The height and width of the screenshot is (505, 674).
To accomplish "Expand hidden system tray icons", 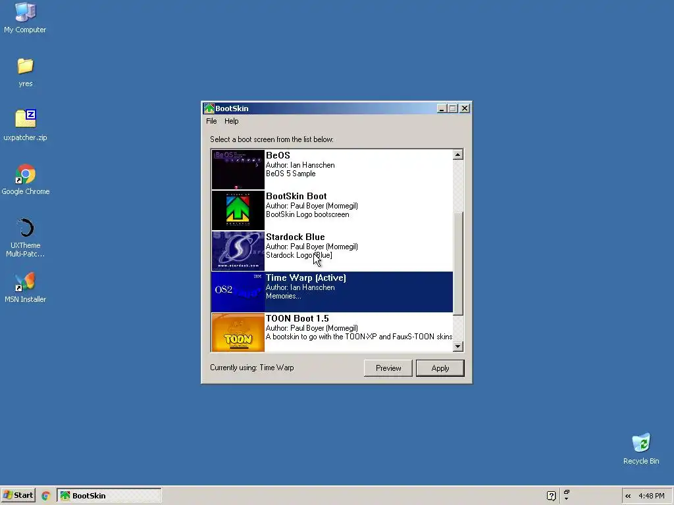I will point(628,496).
